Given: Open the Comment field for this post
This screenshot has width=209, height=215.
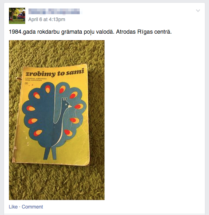Looking at the screenshot, I should 32,206.
